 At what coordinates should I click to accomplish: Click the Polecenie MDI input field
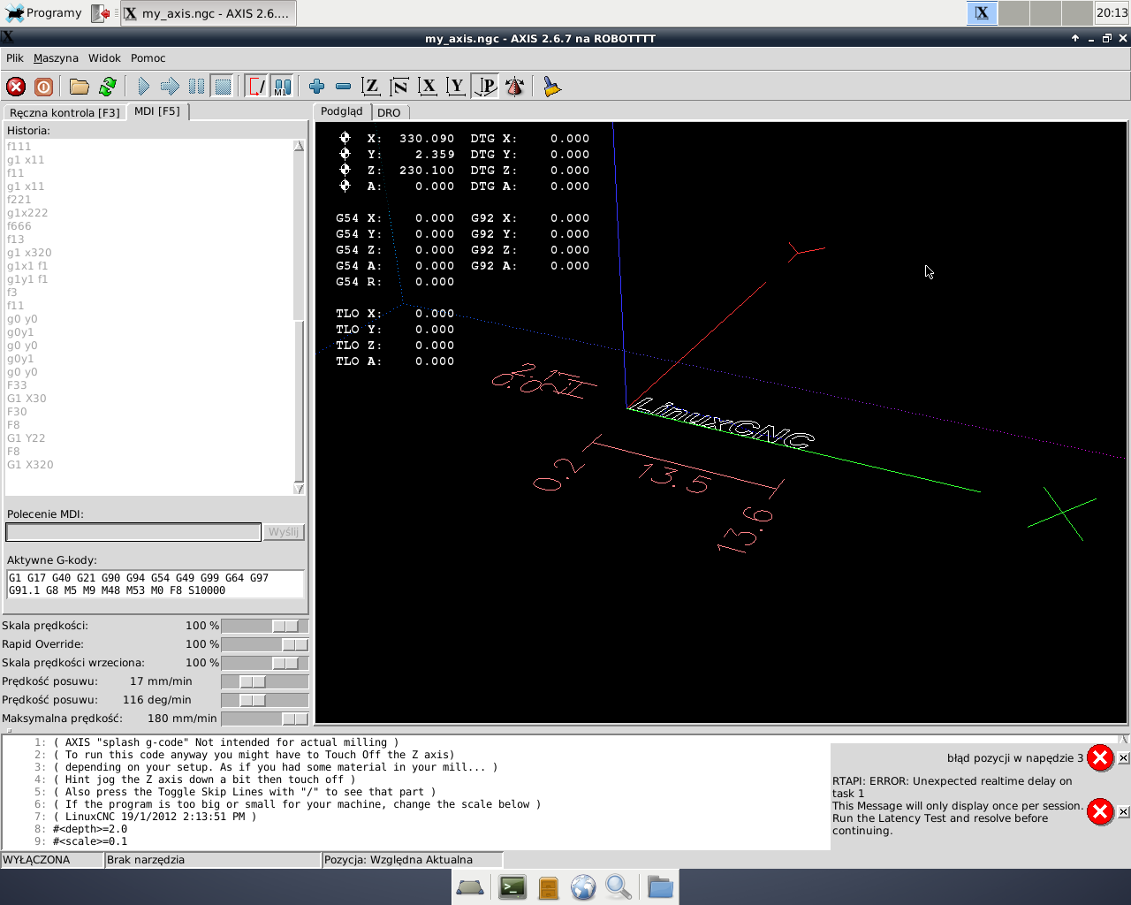[x=133, y=532]
